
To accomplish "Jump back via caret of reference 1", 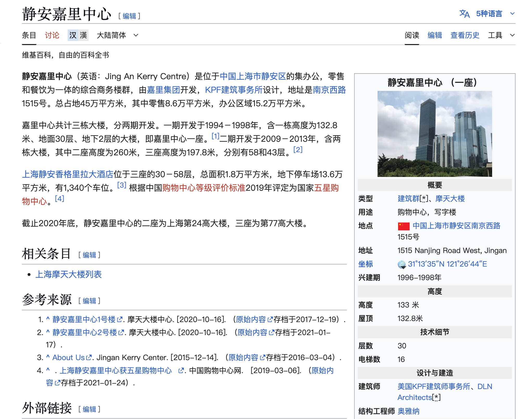I will coord(48,318).
